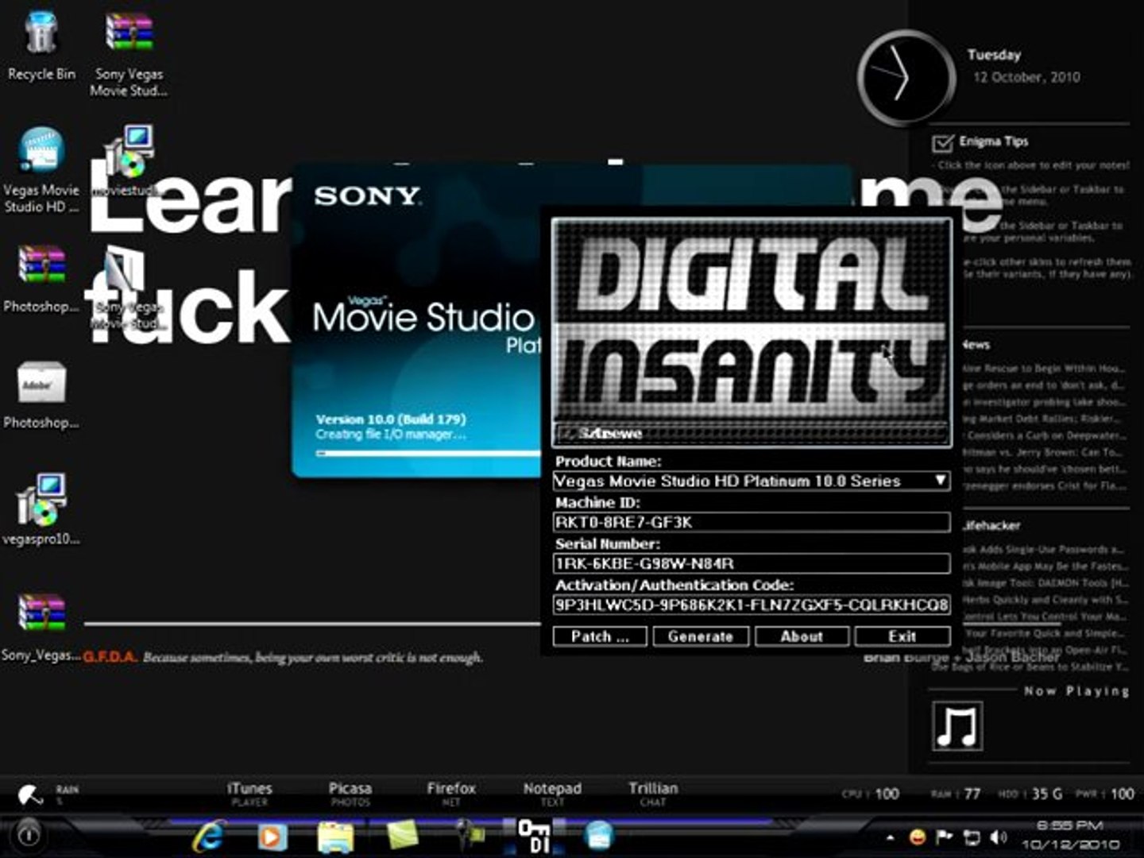
Task: Click the Generate button
Action: tap(701, 636)
